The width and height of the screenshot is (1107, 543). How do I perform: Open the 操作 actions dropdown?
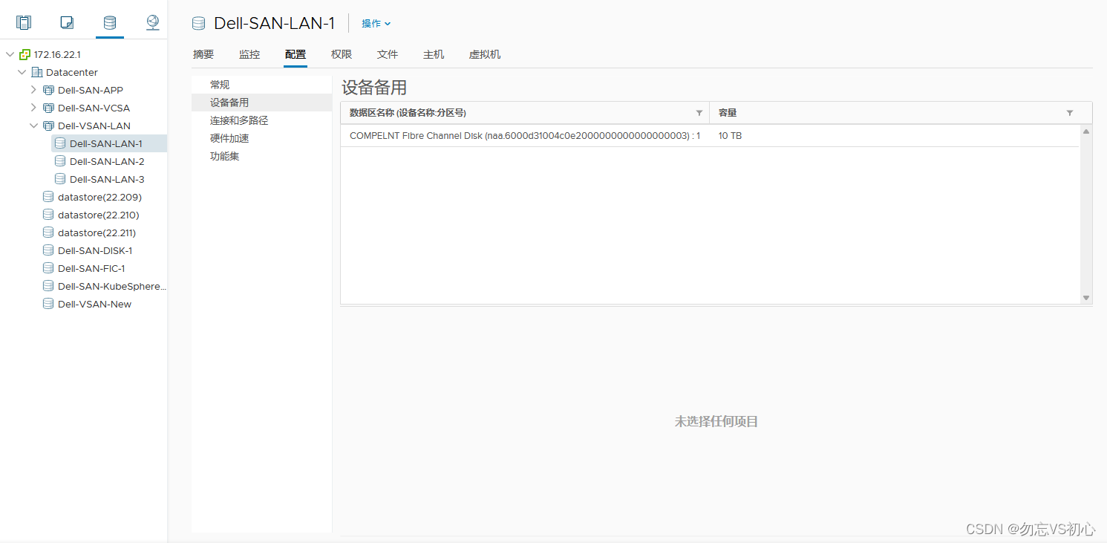(x=376, y=24)
